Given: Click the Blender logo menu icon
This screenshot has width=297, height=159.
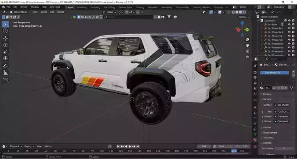Looking at the screenshot, I should 4,7.
